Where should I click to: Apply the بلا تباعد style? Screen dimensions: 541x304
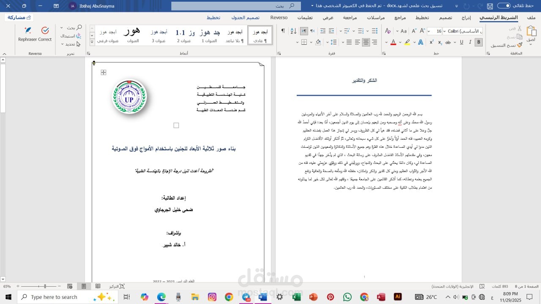coord(235,35)
